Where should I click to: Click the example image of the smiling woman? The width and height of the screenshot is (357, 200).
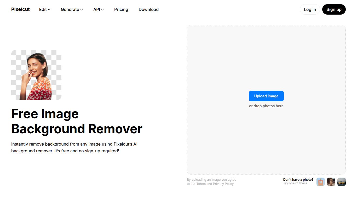[36, 75]
